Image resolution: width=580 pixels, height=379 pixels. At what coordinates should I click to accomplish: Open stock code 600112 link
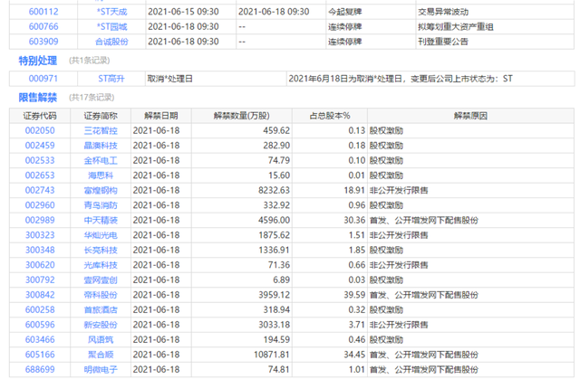click(43, 12)
